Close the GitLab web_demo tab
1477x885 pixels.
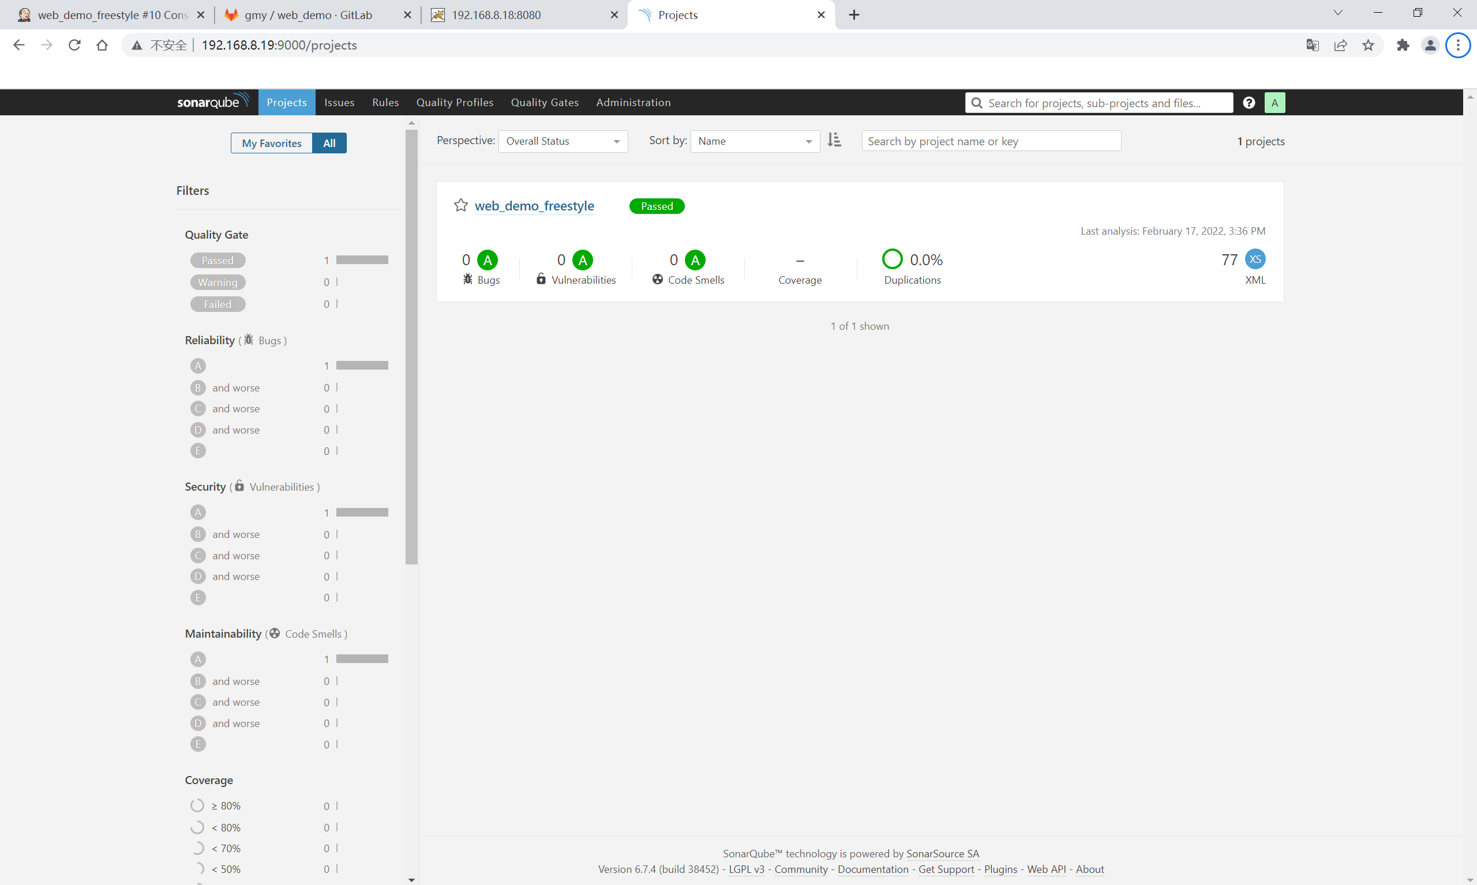pyautogui.click(x=407, y=15)
